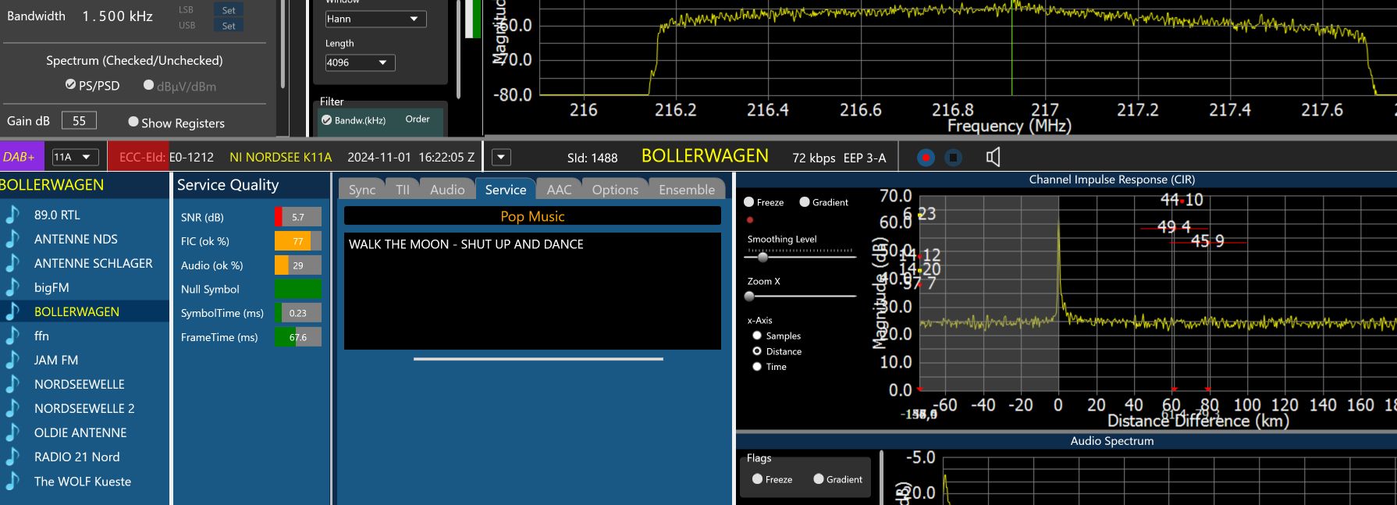Expand the Length 4096 dropdown

tap(360, 62)
